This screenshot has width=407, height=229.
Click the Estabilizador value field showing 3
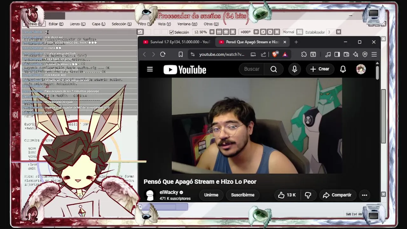pyautogui.click(x=331, y=32)
